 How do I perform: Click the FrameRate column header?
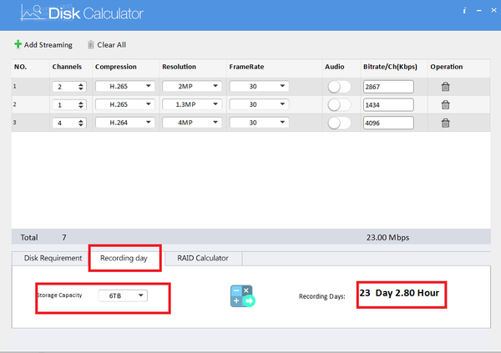pyautogui.click(x=246, y=67)
